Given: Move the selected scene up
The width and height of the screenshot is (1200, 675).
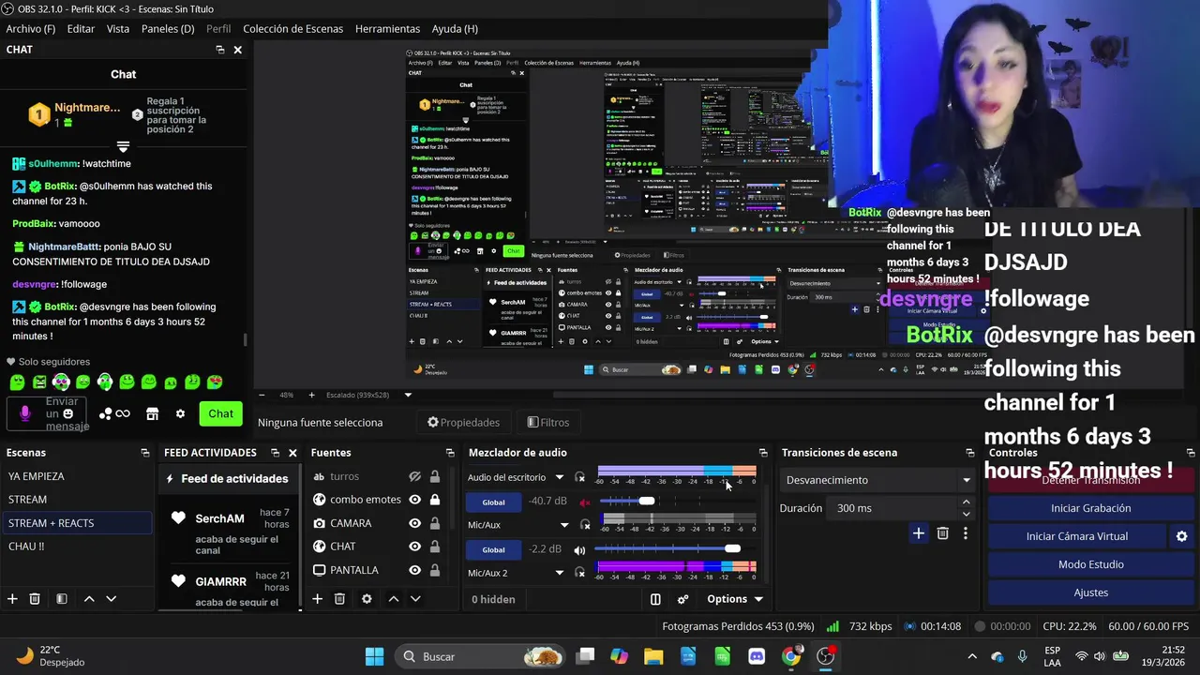Looking at the screenshot, I should coord(89,599).
